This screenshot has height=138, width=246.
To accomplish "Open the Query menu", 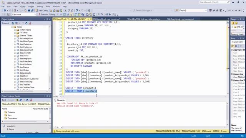I will coord(23,7).
